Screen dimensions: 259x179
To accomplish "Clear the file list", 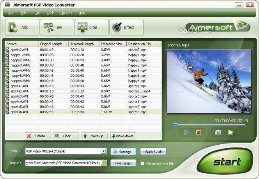I will click(x=66, y=136).
